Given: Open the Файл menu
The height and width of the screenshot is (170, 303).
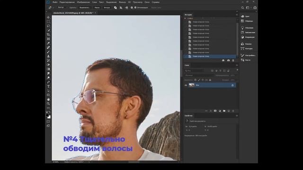Looking at the screenshot, I should [x=55, y=2].
